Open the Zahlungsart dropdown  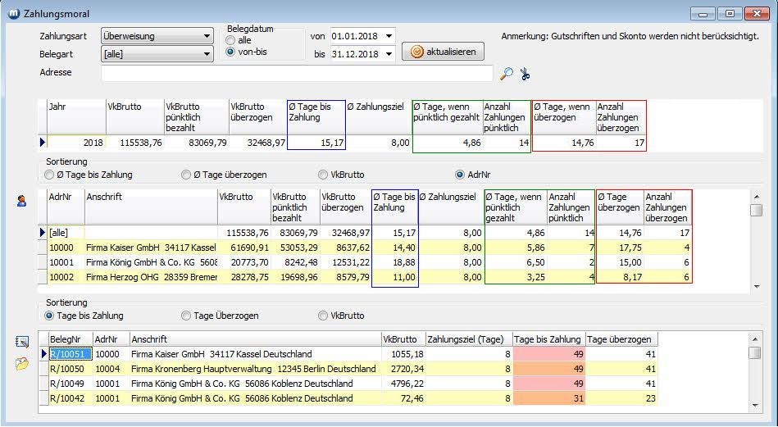tap(207, 36)
